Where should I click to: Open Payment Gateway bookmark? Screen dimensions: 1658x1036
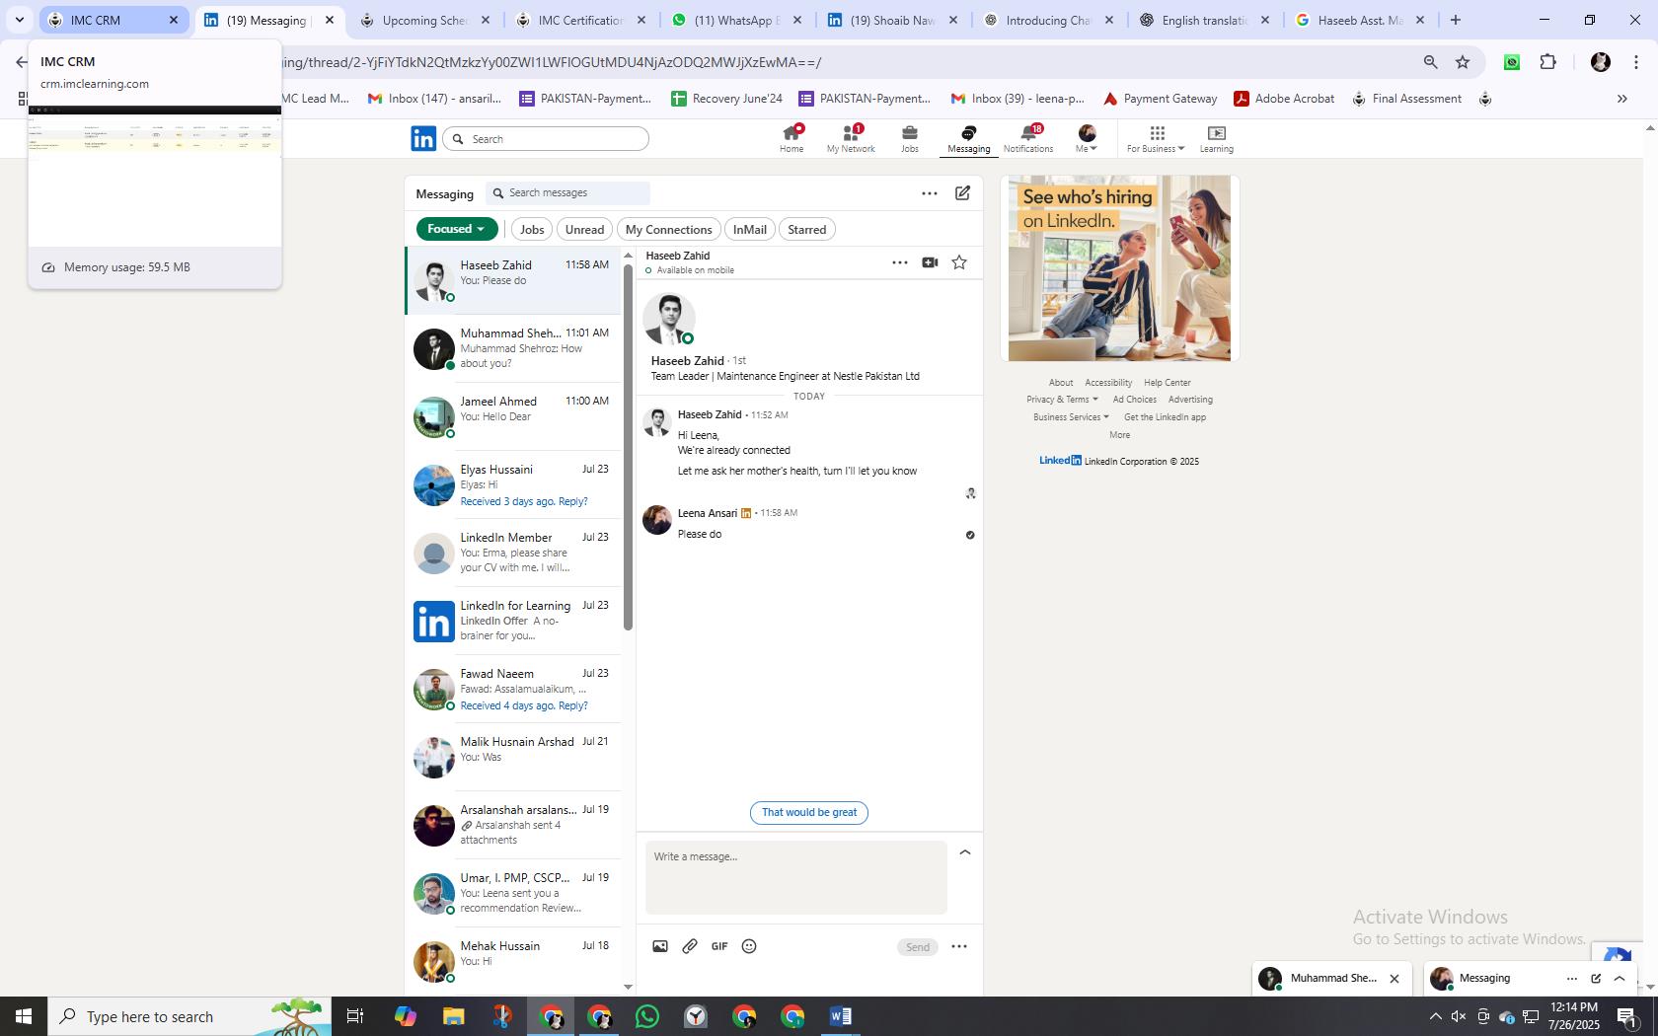[x=1160, y=99]
